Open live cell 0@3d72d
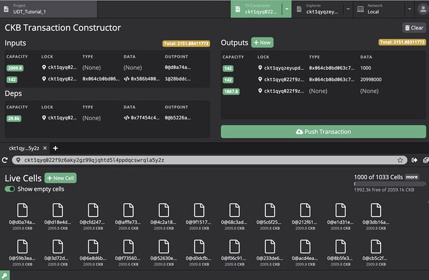Viewport: 429px width, 280px height. [57, 253]
